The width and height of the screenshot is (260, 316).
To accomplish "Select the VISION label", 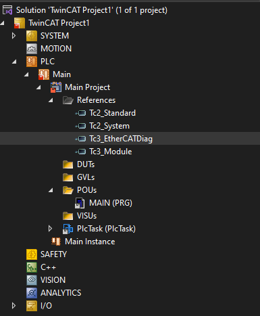I will click(x=53, y=280).
